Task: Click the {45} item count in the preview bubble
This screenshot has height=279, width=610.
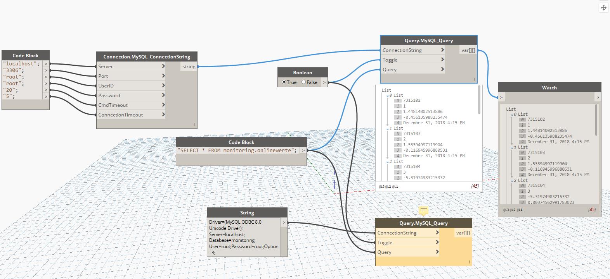Action: tap(475, 186)
